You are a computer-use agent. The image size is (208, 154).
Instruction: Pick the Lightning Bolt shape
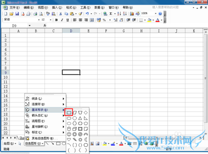[74, 139]
